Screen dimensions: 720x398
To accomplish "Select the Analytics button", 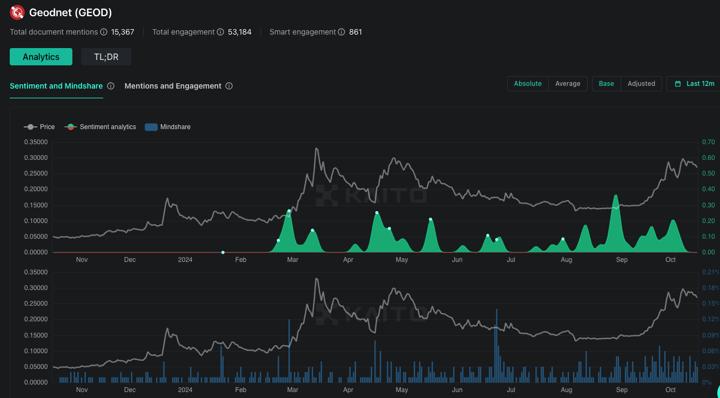I will (41, 57).
